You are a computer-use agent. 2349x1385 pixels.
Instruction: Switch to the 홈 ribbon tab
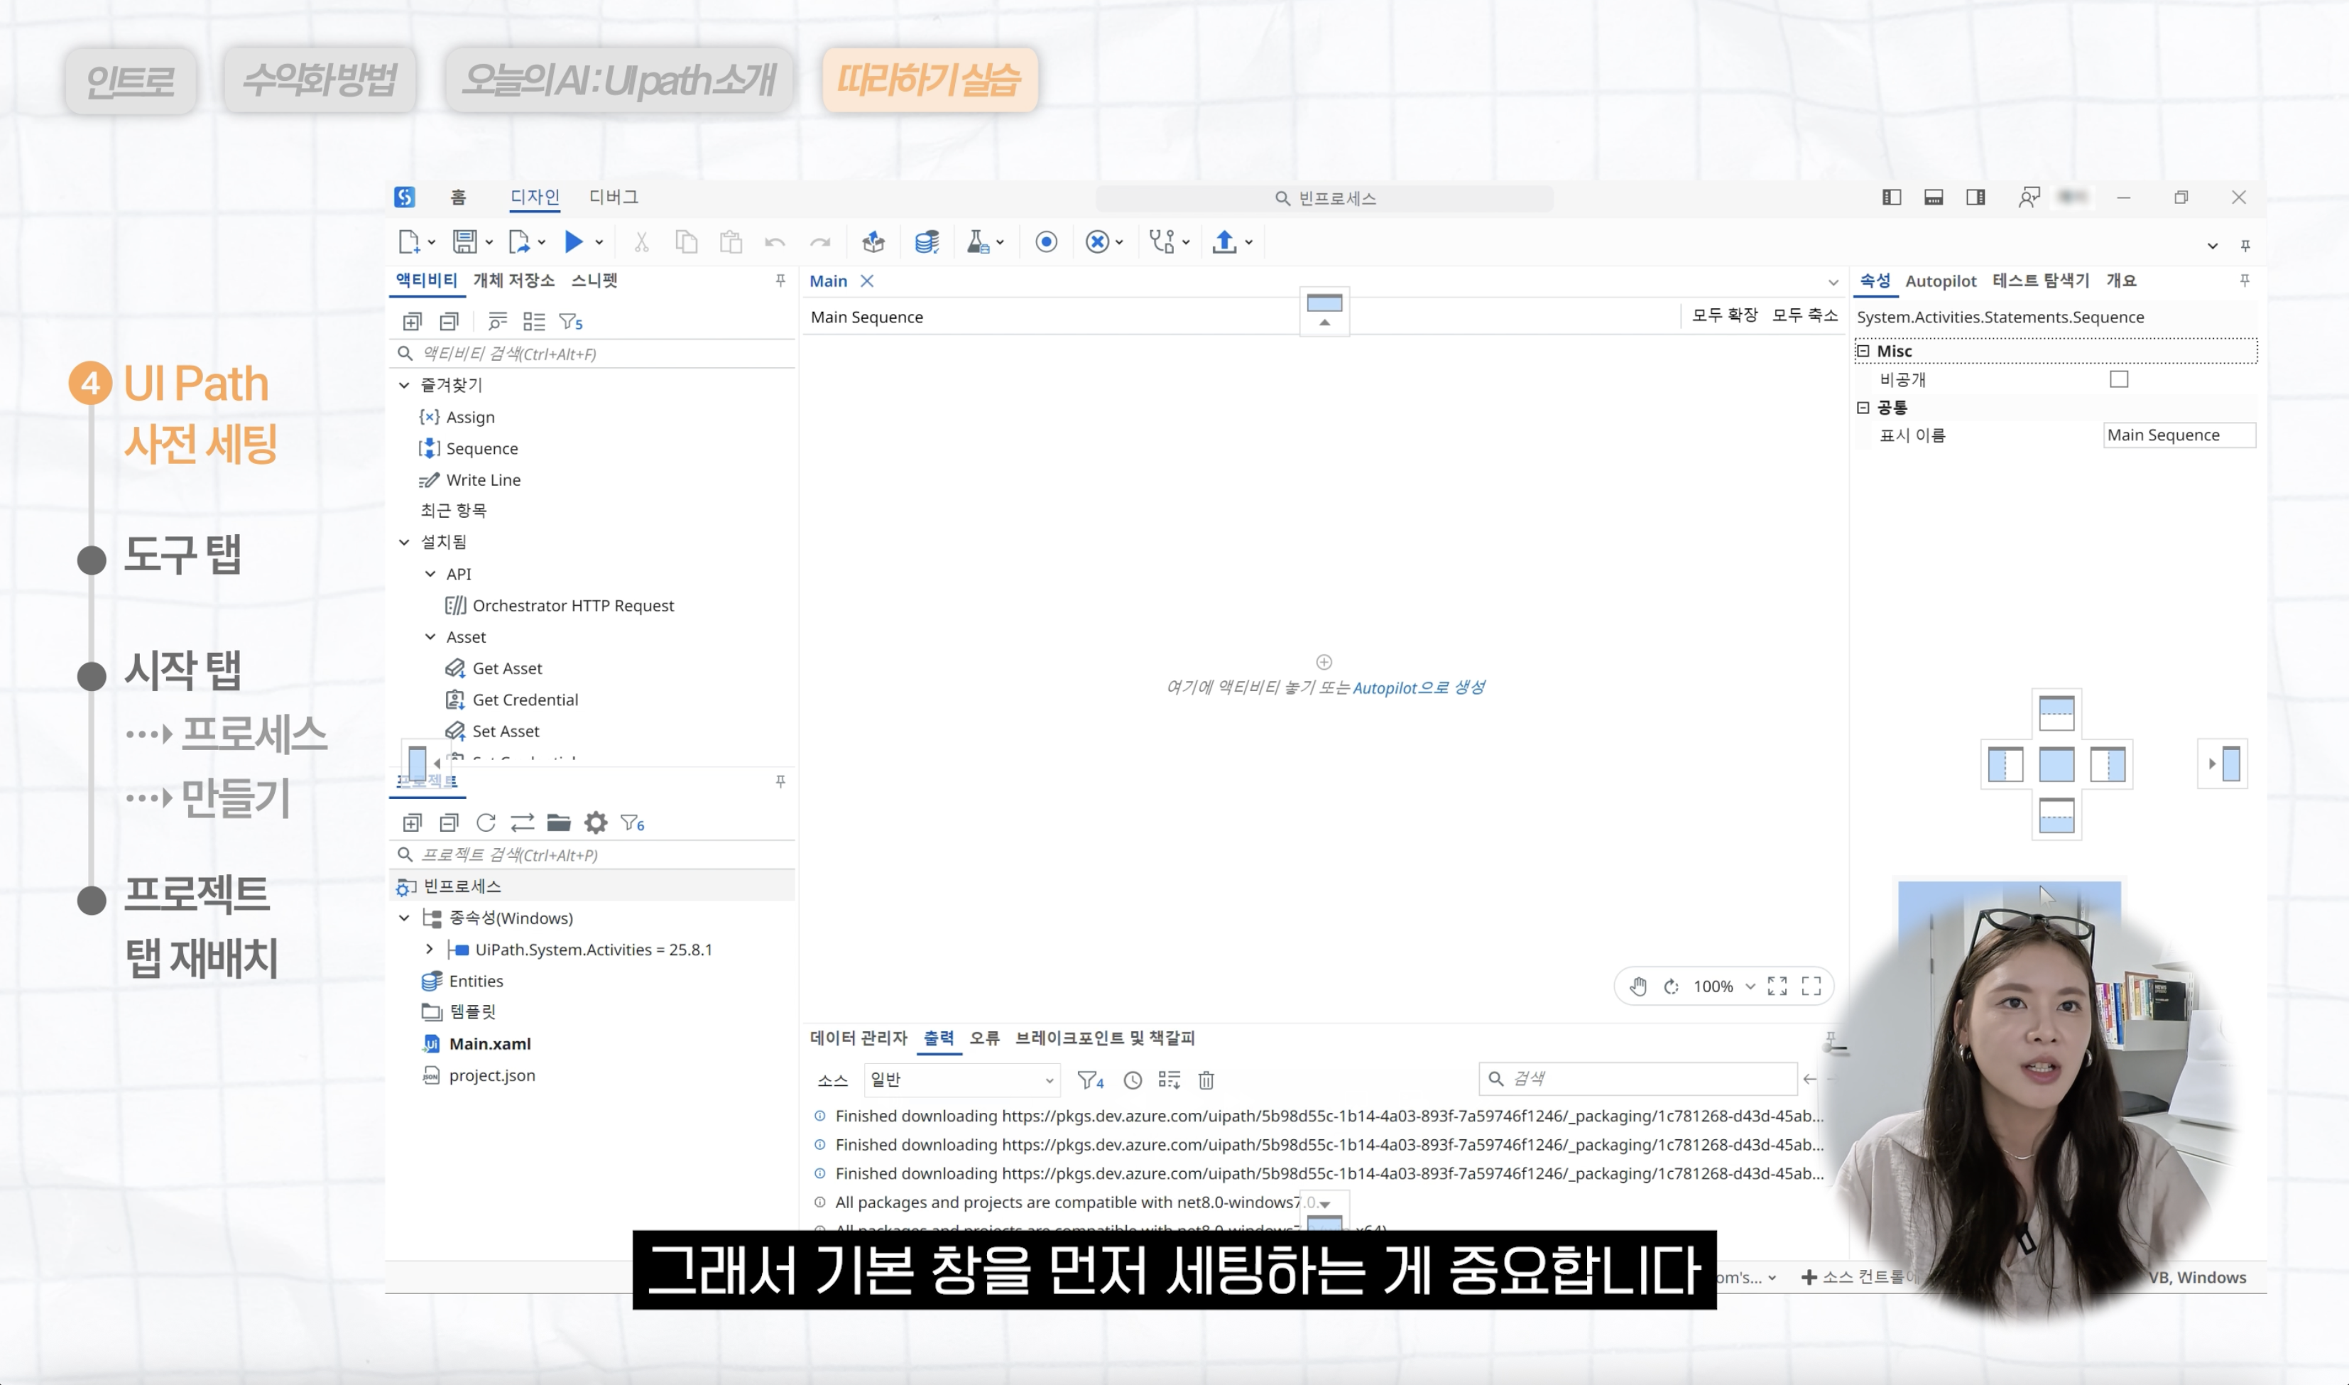point(458,197)
